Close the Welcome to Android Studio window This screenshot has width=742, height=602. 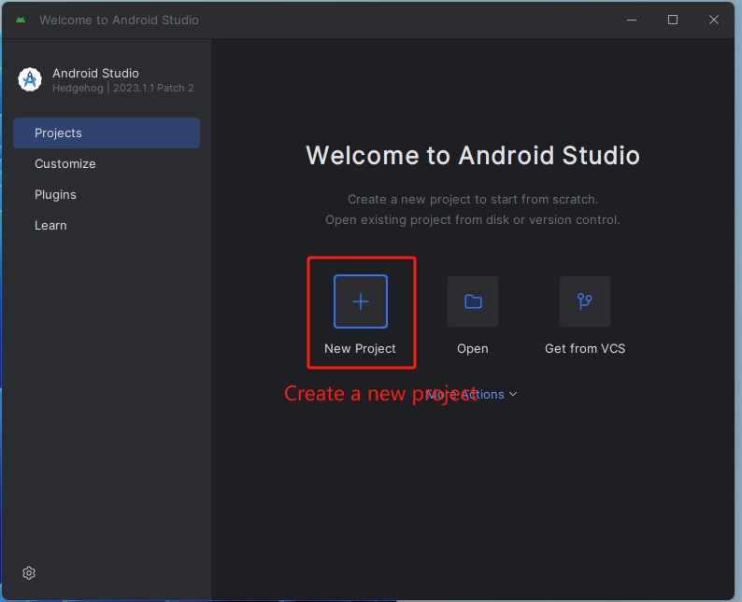[714, 20]
